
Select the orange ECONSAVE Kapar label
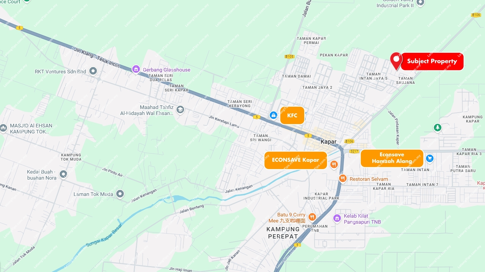click(x=296, y=160)
